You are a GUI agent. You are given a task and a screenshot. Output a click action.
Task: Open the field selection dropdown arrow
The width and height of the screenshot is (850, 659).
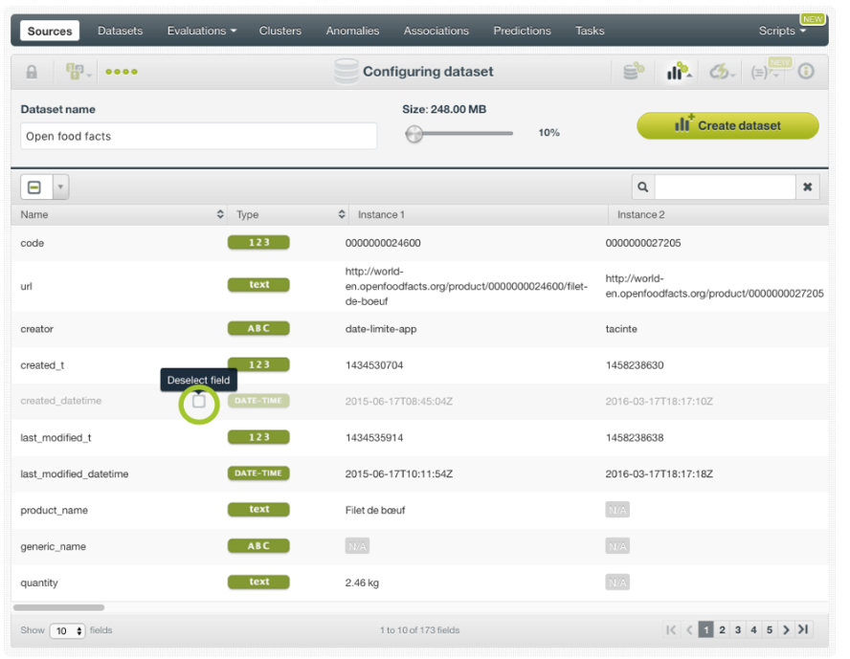click(x=60, y=187)
